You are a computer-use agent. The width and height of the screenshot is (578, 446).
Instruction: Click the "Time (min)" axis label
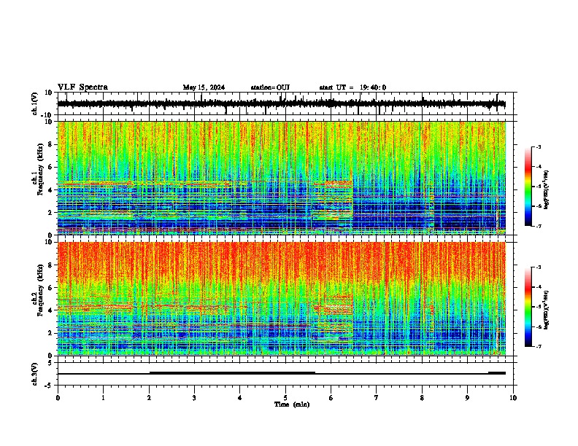pos(292,404)
